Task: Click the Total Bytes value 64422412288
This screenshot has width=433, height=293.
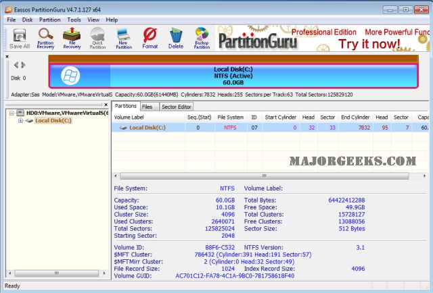Action: [x=346, y=201]
